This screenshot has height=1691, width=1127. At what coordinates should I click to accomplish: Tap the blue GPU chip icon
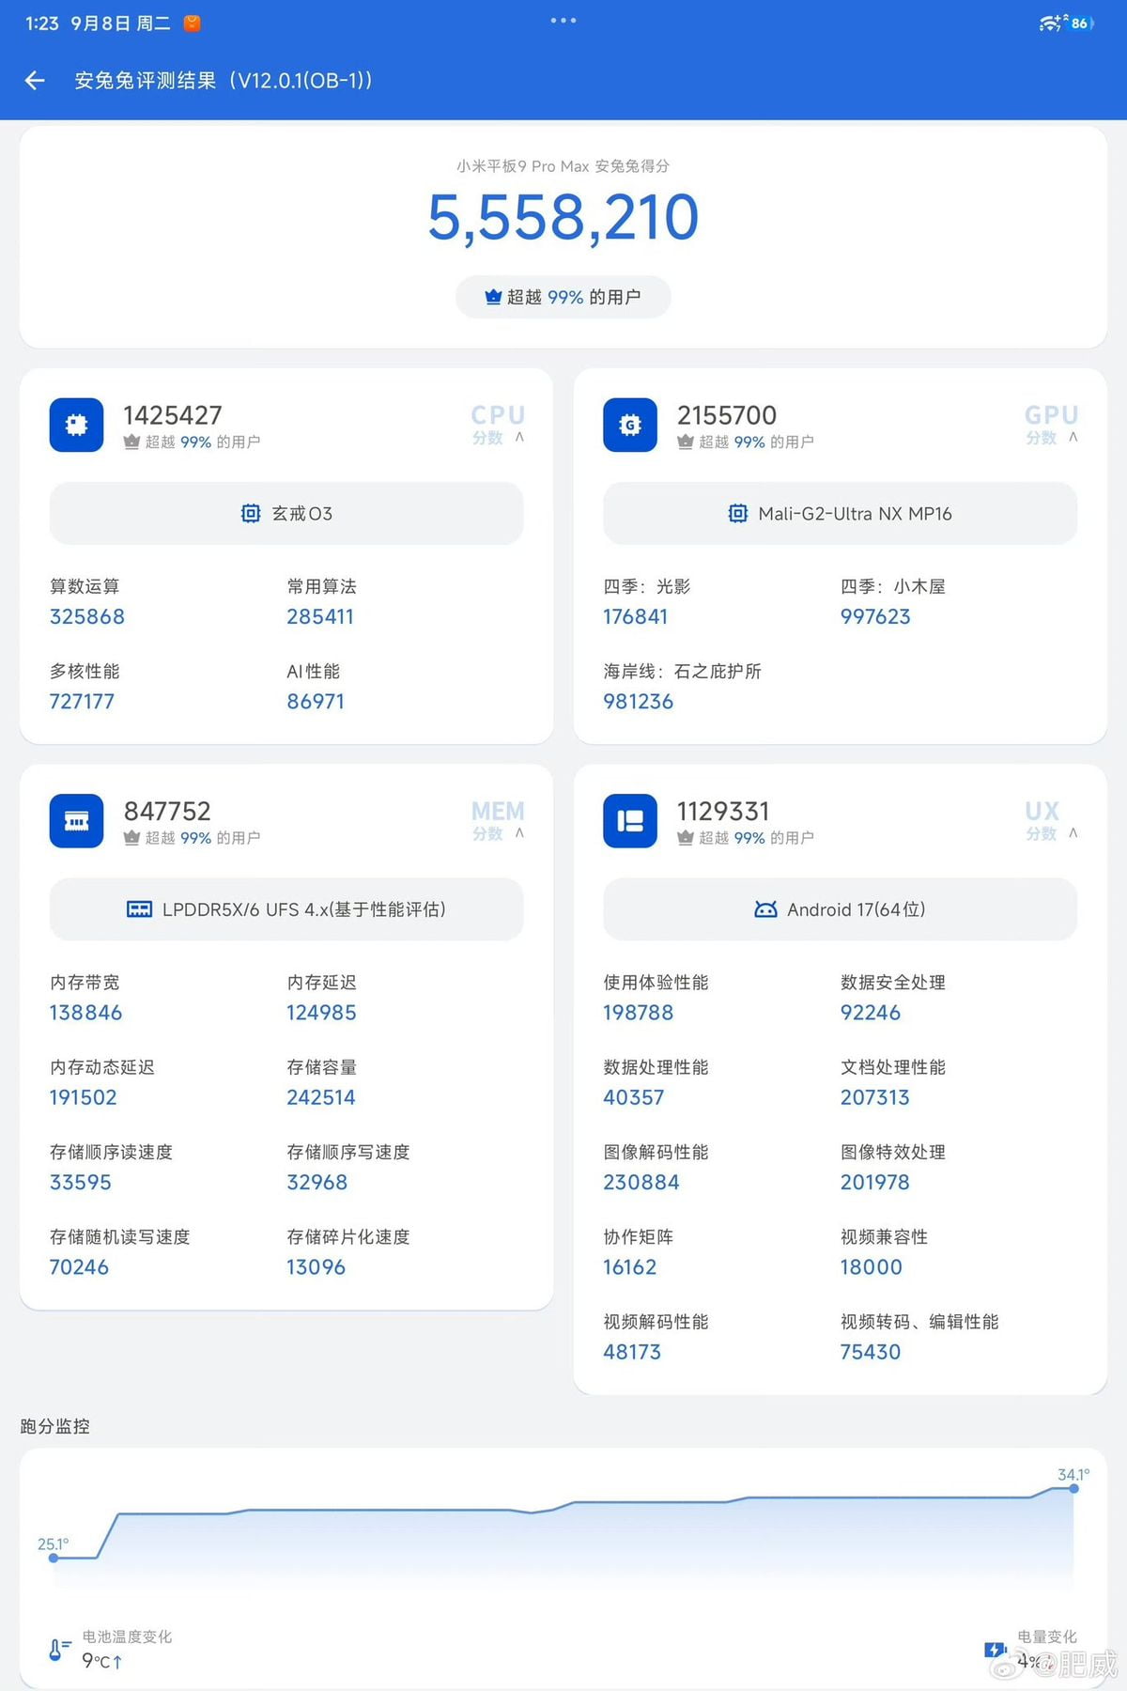tap(630, 425)
